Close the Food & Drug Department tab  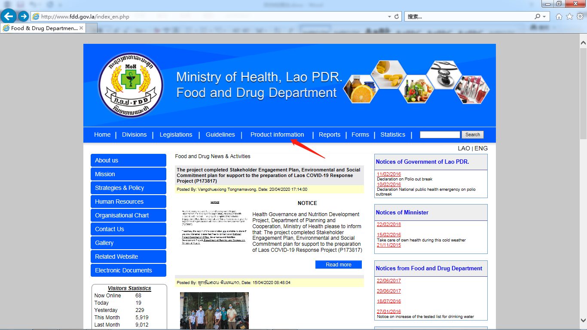pyautogui.click(x=81, y=28)
